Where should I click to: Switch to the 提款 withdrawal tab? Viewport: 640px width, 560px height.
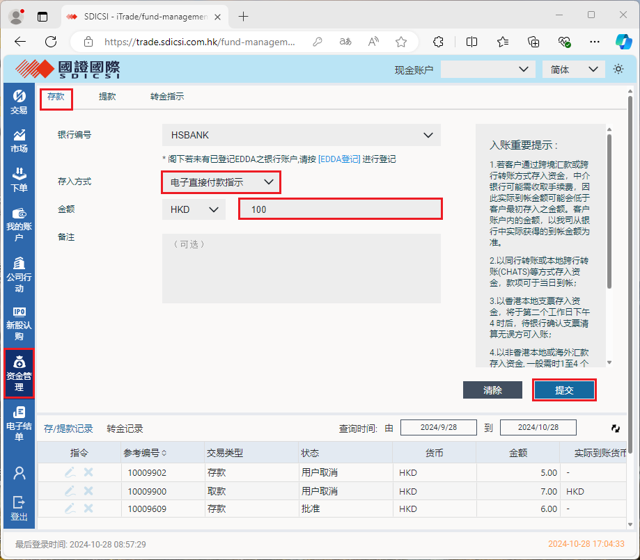(107, 97)
